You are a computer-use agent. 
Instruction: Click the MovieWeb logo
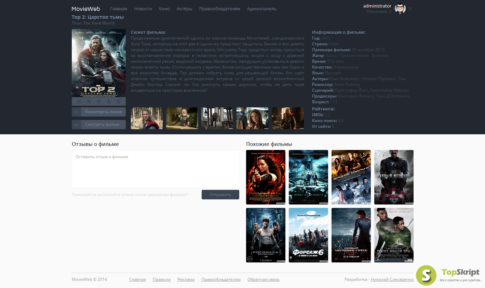[86, 9]
